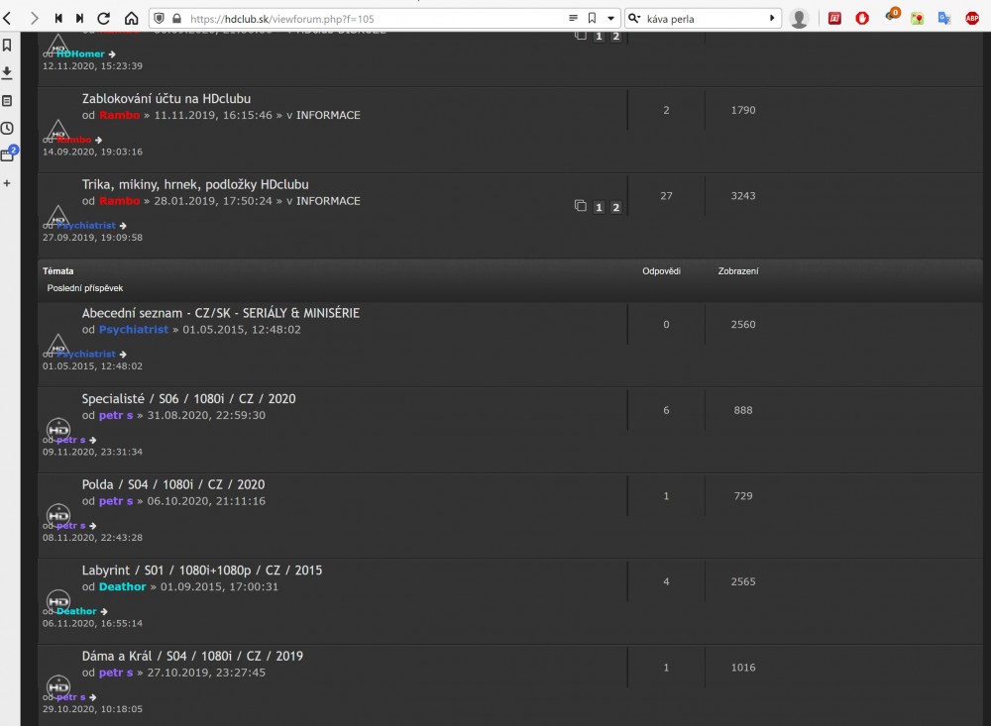Viewport: 991px width, 726px height.
Task: Go forward using the browser forward arrow
Action: tap(34, 19)
